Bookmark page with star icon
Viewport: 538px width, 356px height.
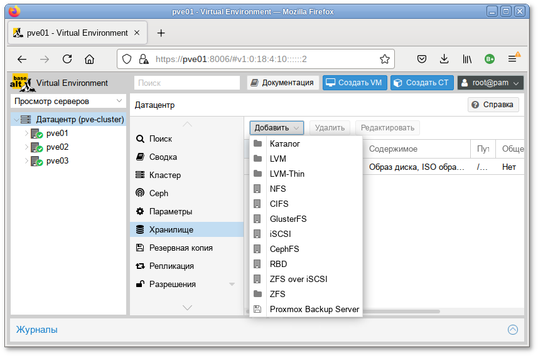point(385,59)
